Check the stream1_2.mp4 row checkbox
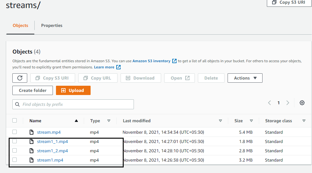Screen dimensions: 312x173 15,150
